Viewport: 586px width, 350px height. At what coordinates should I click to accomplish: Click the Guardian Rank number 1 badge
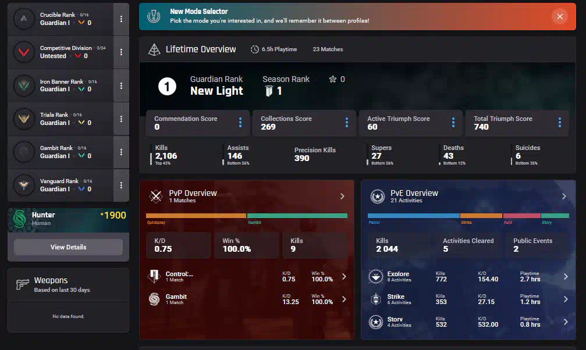coord(167,87)
